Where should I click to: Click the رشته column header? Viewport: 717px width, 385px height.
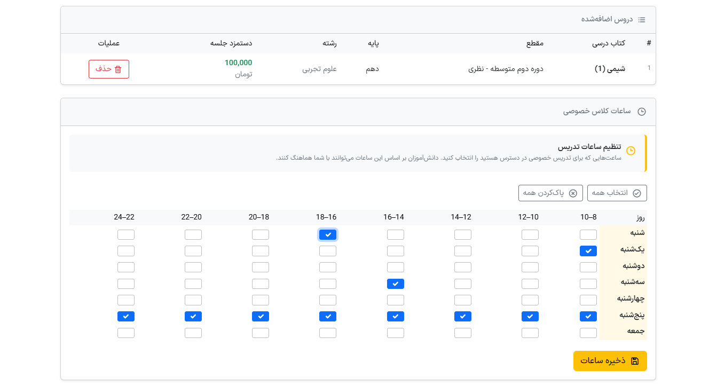tap(329, 43)
